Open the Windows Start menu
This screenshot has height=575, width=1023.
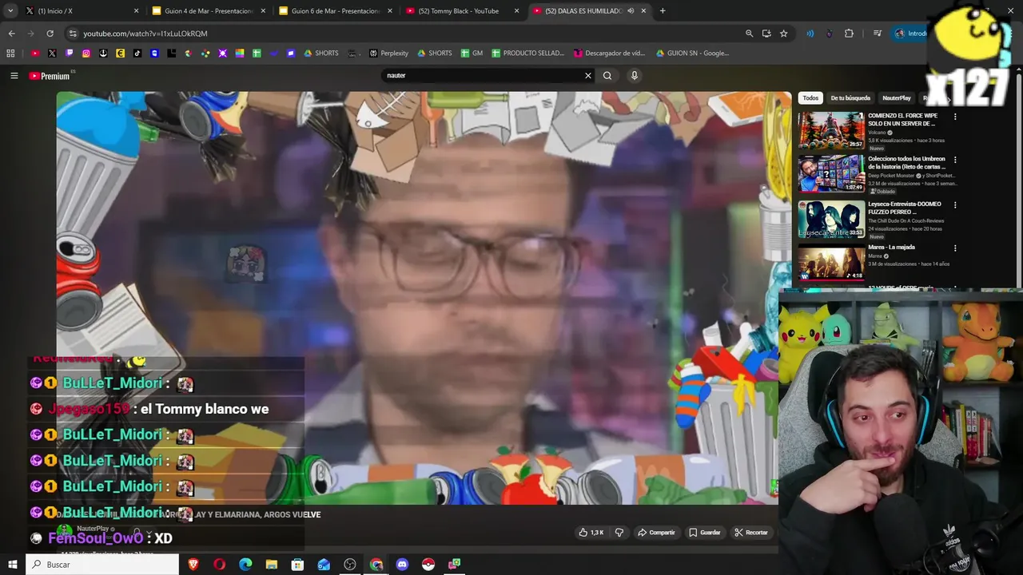pos(13,565)
